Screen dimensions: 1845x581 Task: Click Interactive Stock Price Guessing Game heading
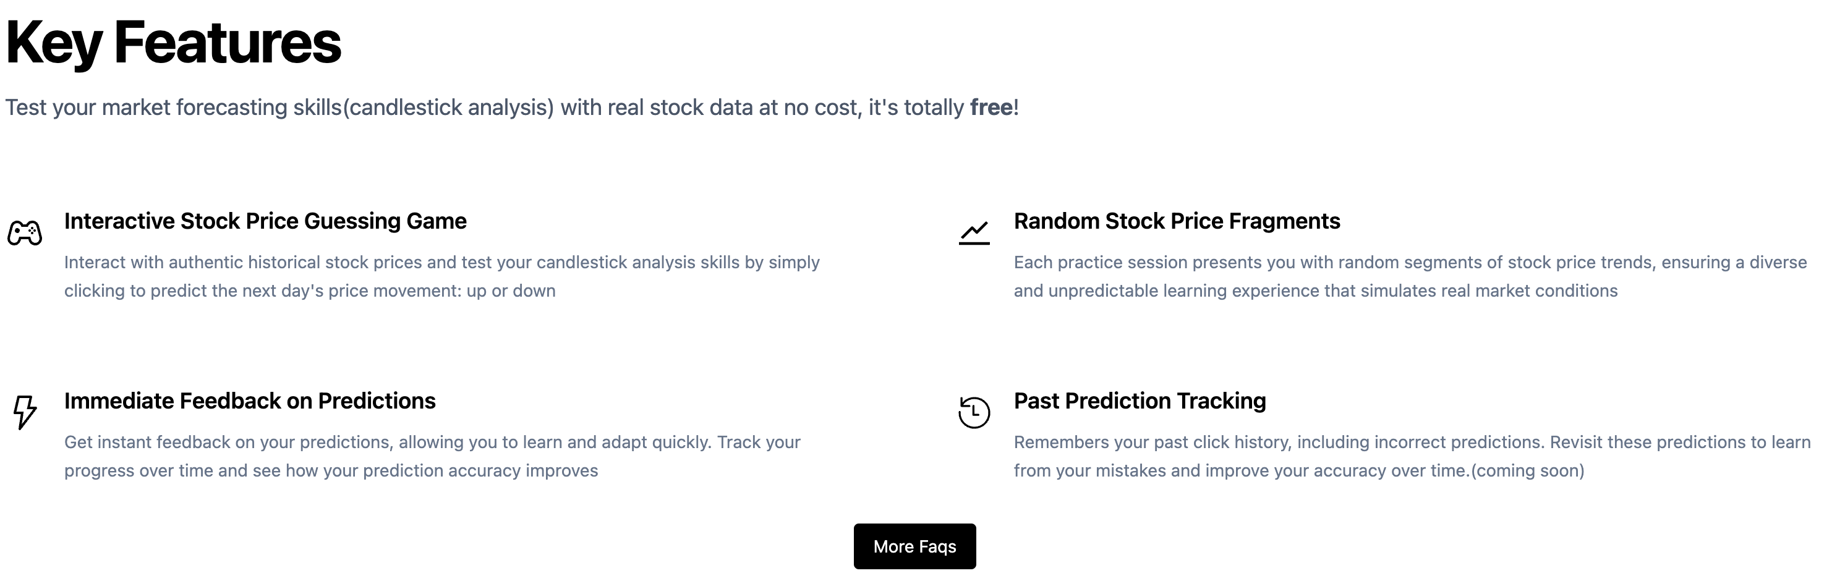tap(265, 221)
